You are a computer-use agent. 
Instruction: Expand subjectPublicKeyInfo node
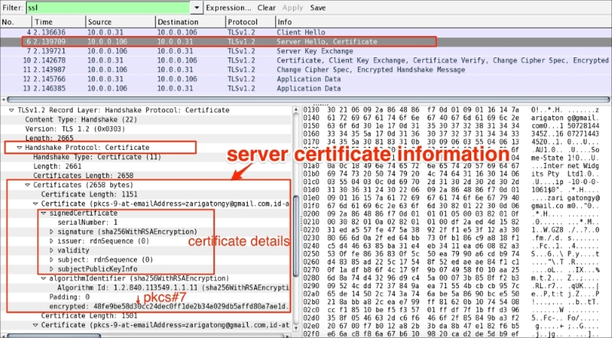(x=51, y=269)
